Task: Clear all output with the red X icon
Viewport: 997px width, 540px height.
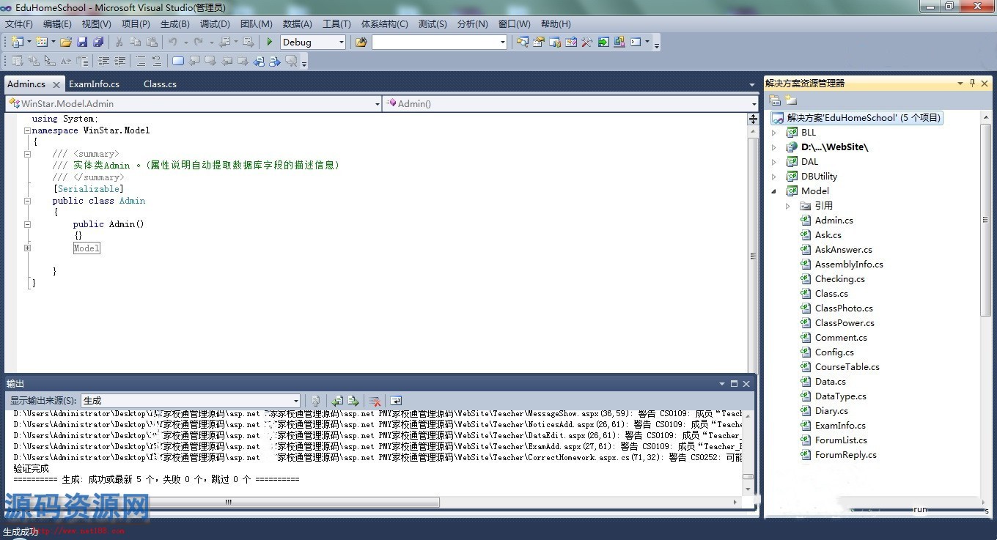Action: tap(375, 401)
